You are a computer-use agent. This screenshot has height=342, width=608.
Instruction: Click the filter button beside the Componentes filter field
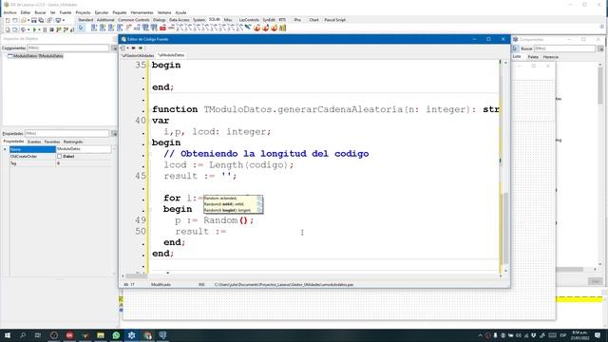pyautogui.click(x=114, y=48)
